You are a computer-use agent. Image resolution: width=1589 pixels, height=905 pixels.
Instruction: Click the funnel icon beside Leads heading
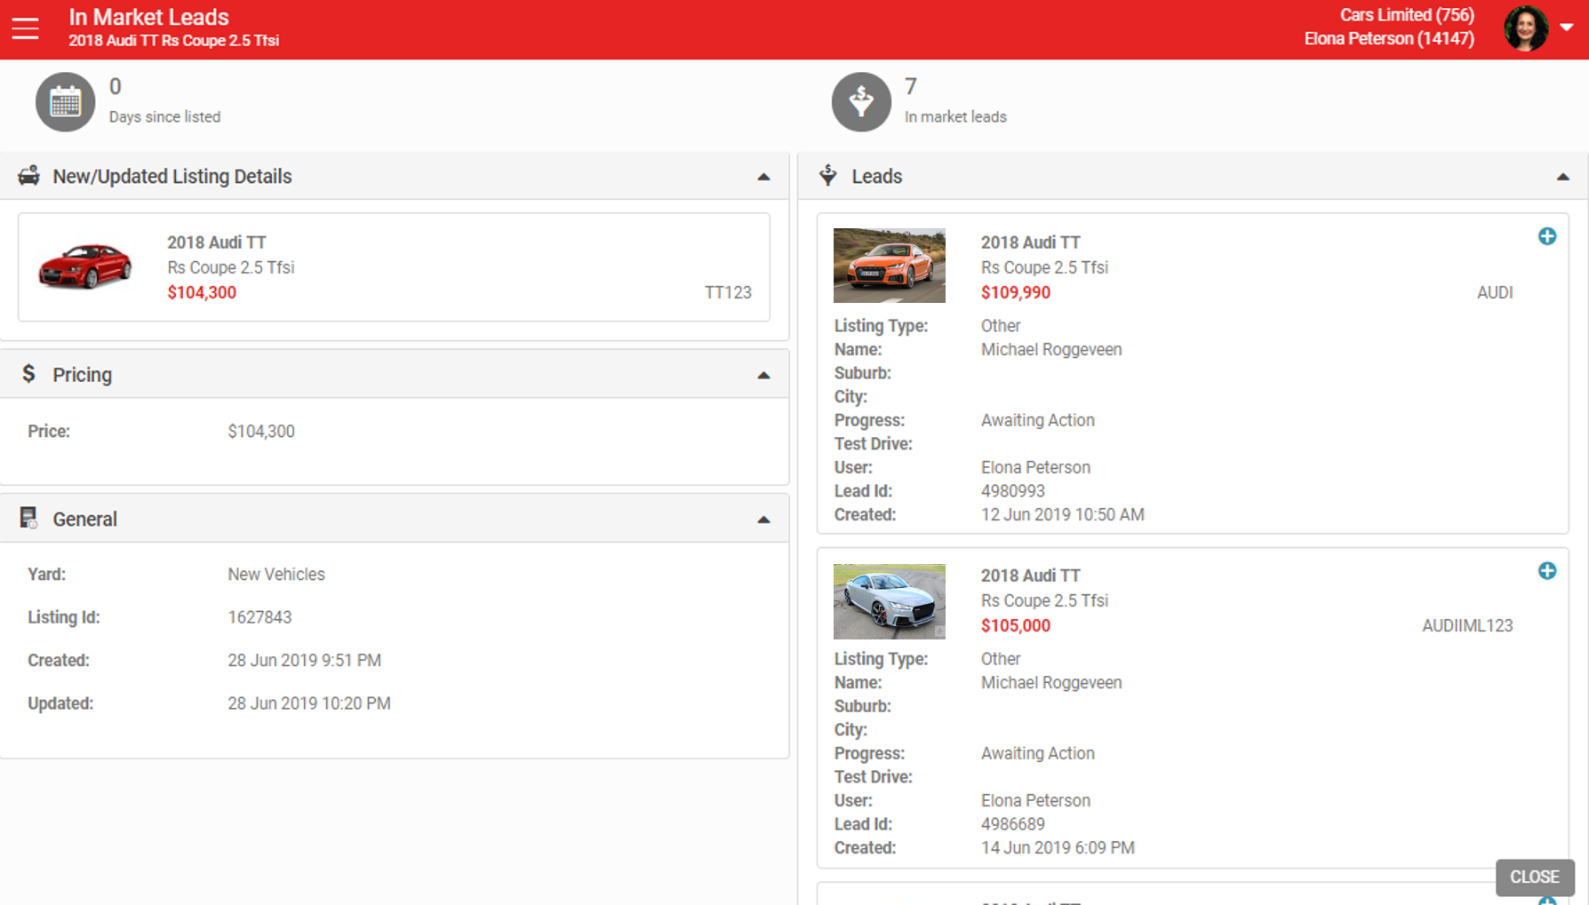tap(828, 175)
